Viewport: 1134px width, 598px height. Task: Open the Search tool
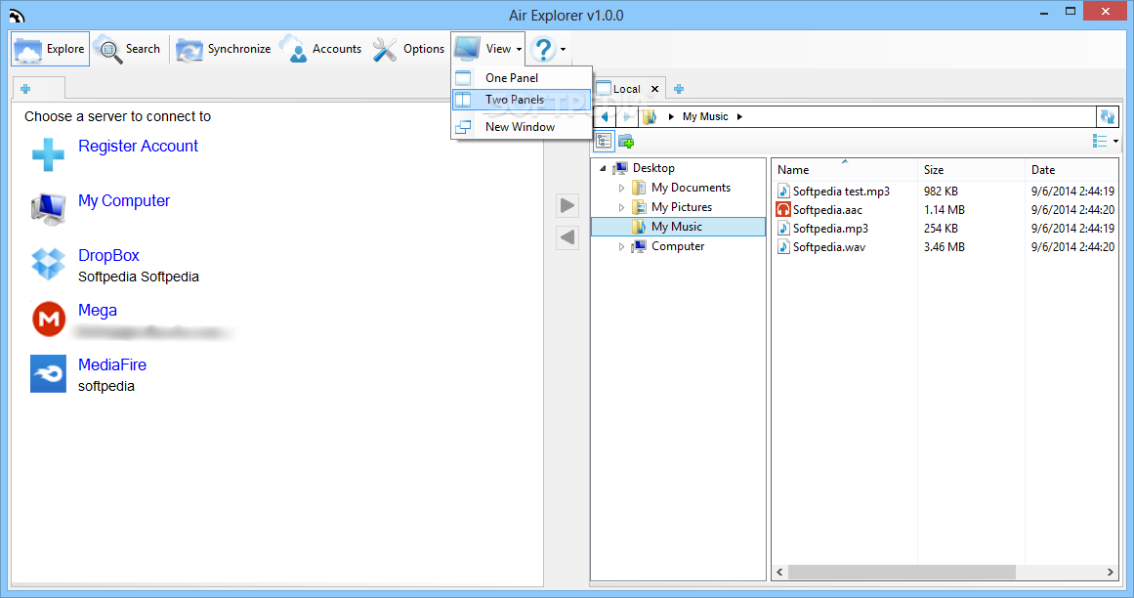coord(127,49)
